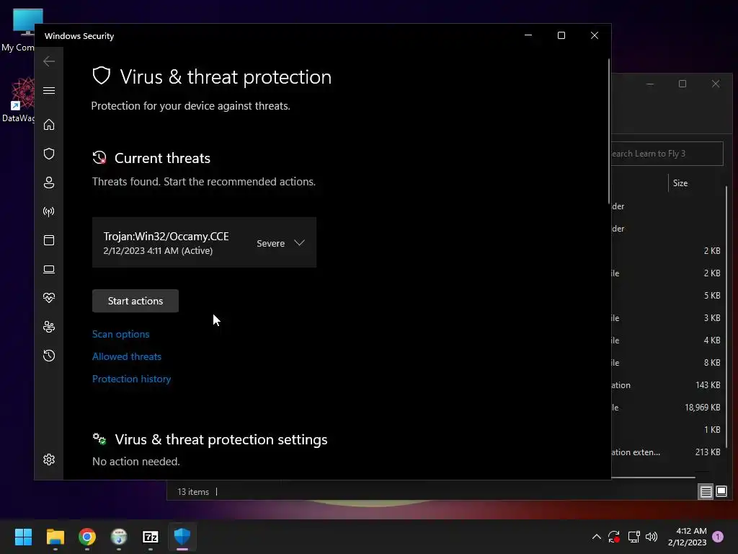Switch File Explorer to details view icon

(x=706, y=492)
